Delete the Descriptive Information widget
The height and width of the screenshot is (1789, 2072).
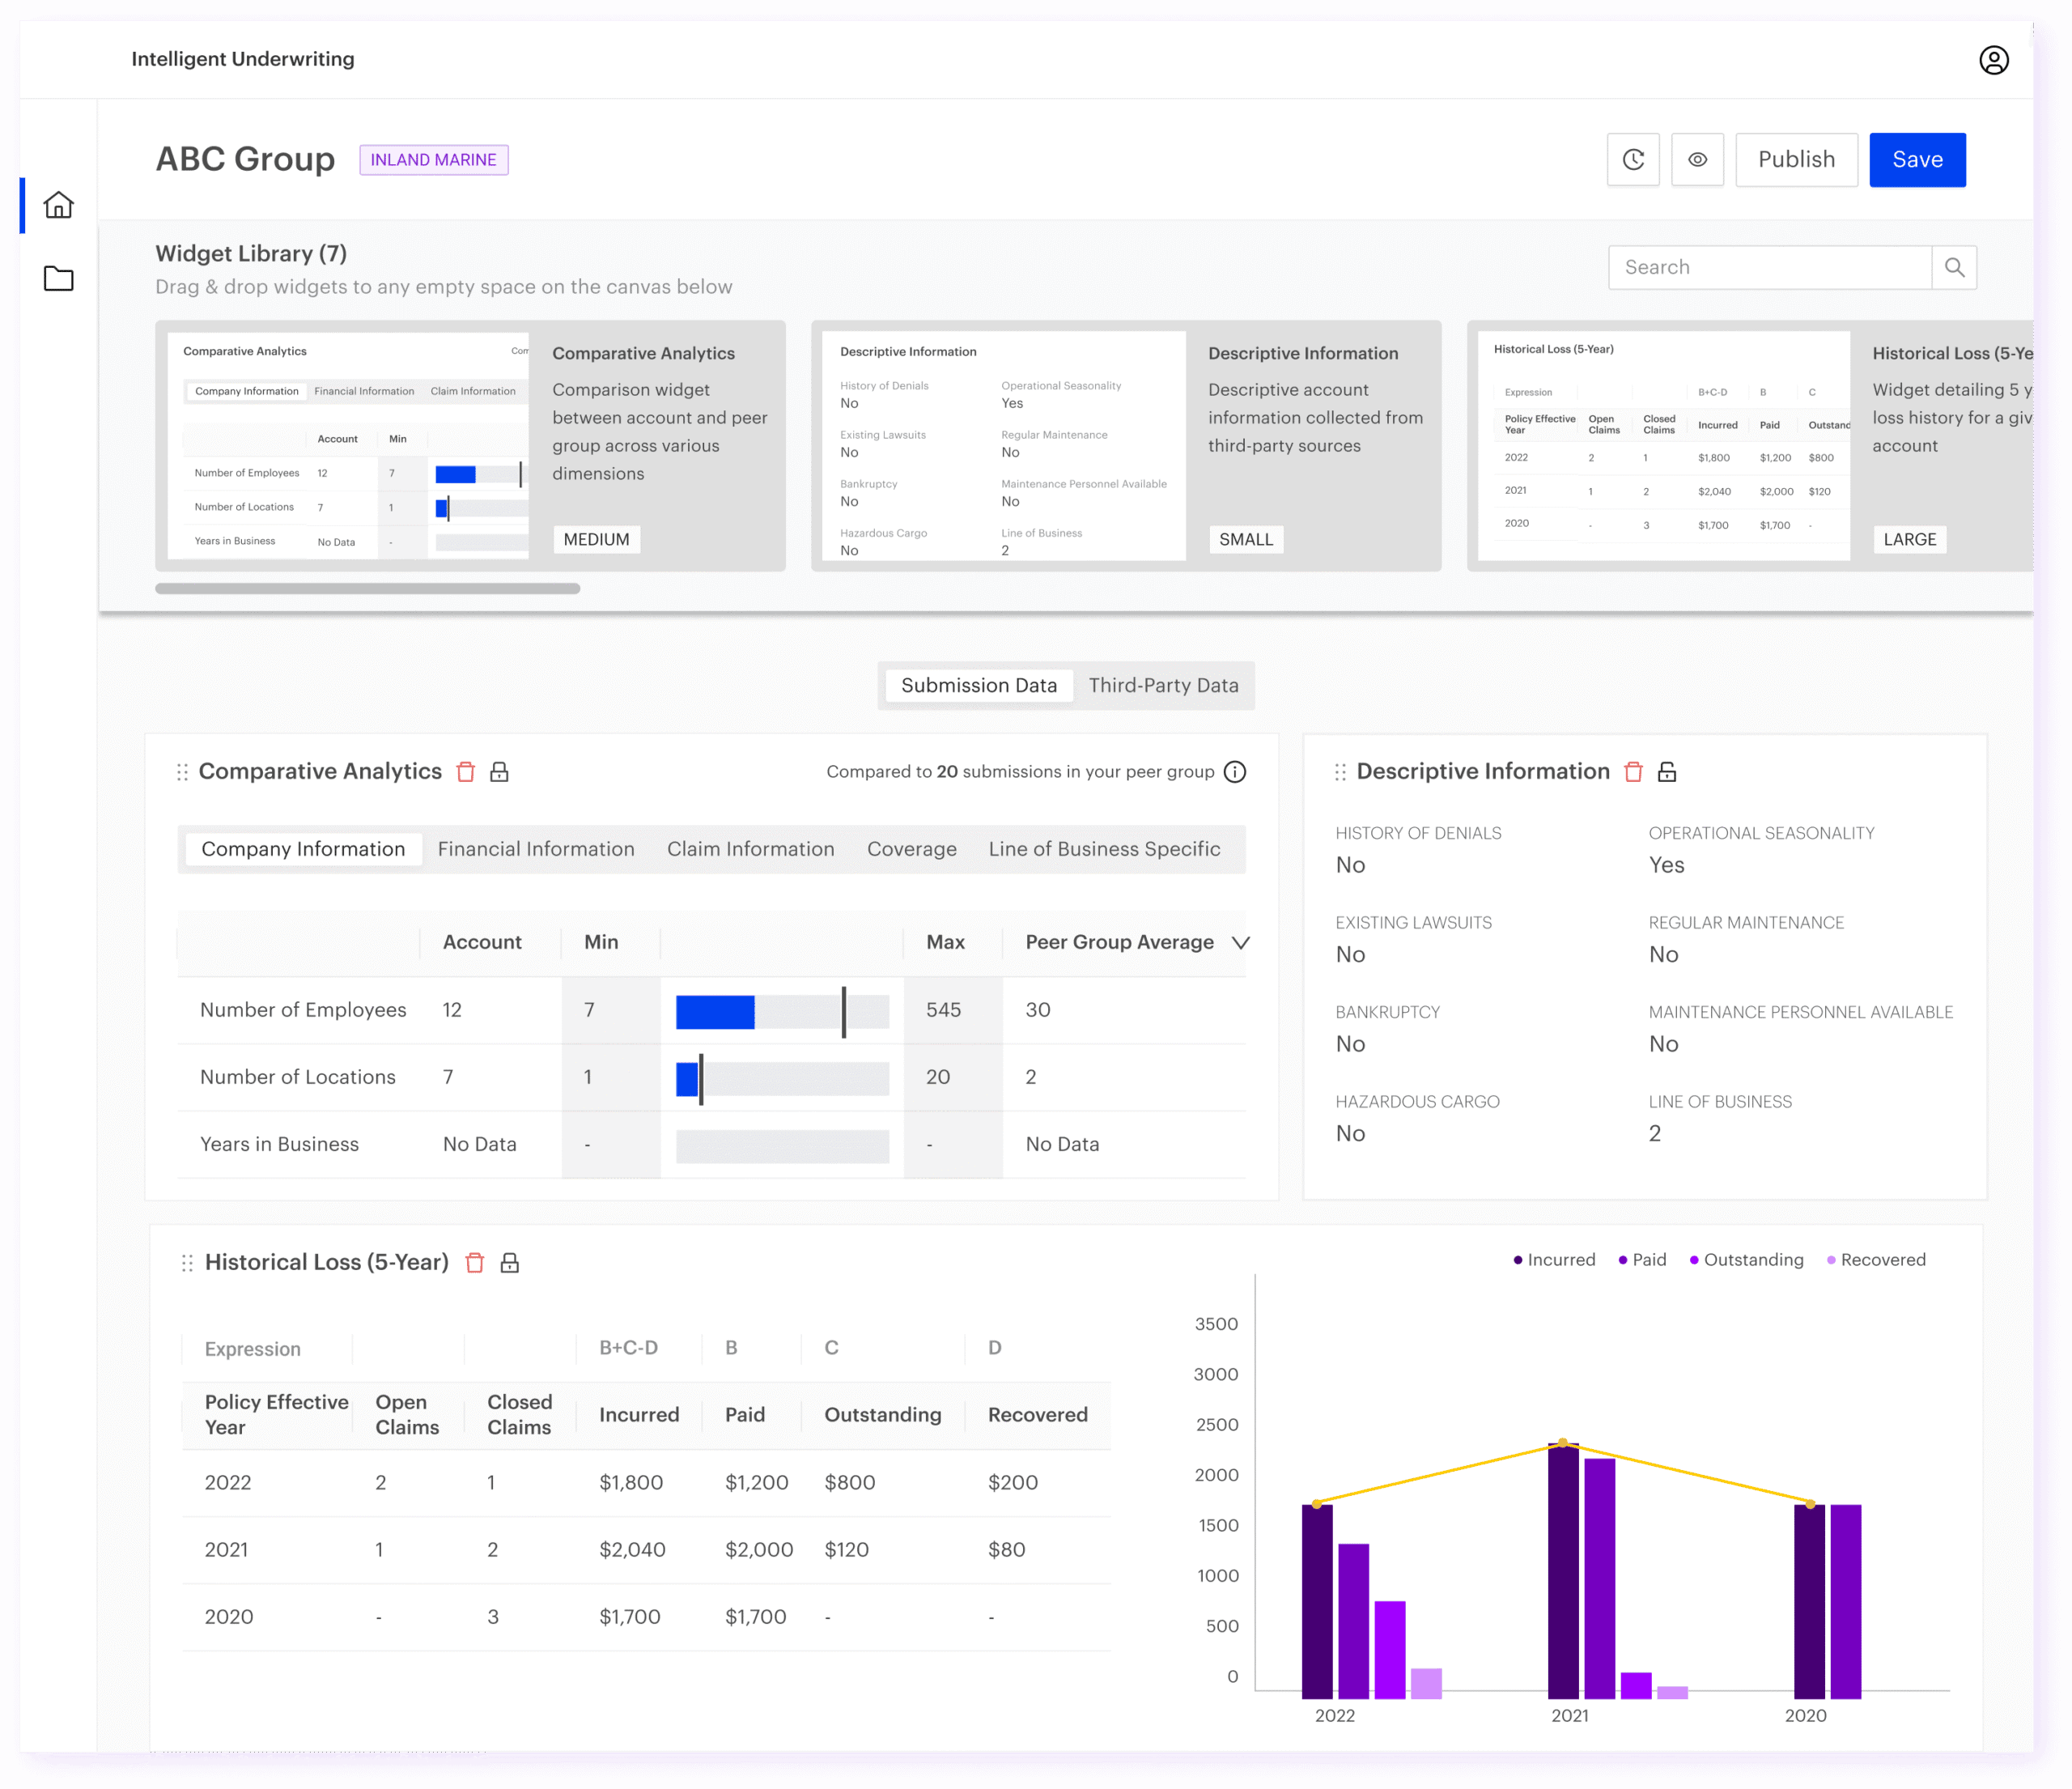coord(1633,772)
